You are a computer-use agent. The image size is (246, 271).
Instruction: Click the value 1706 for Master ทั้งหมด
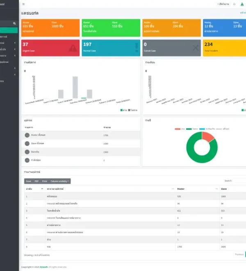pyautogui.click(x=106, y=135)
